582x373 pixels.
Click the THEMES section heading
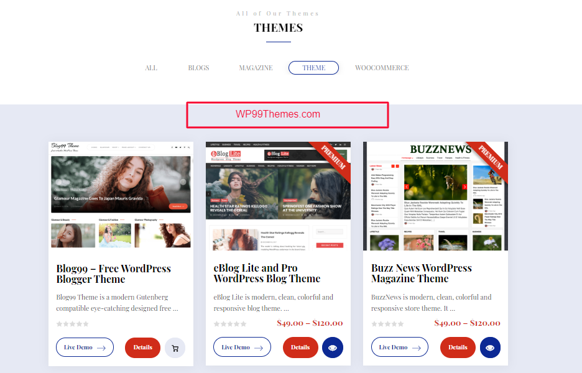pyautogui.click(x=279, y=28)
